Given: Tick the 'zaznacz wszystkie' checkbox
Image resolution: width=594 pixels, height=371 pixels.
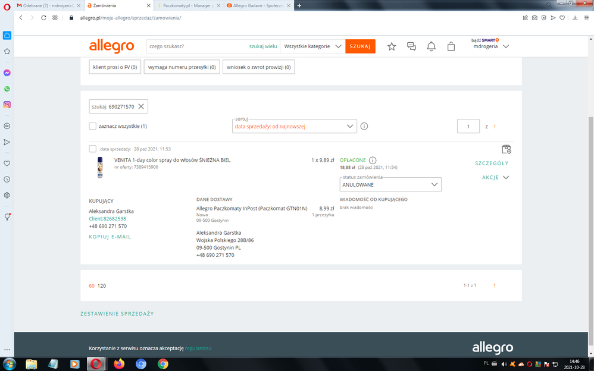Looking at the screenshot, I should coord(92,126).
